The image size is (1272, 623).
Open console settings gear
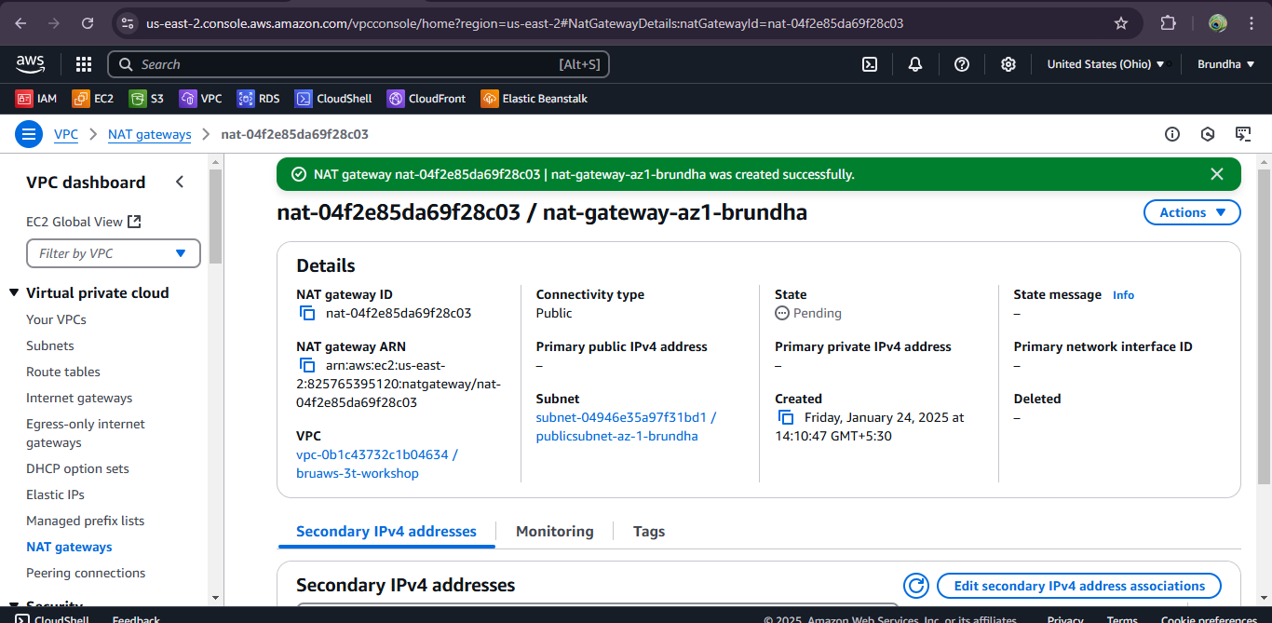click(1008, 64)
